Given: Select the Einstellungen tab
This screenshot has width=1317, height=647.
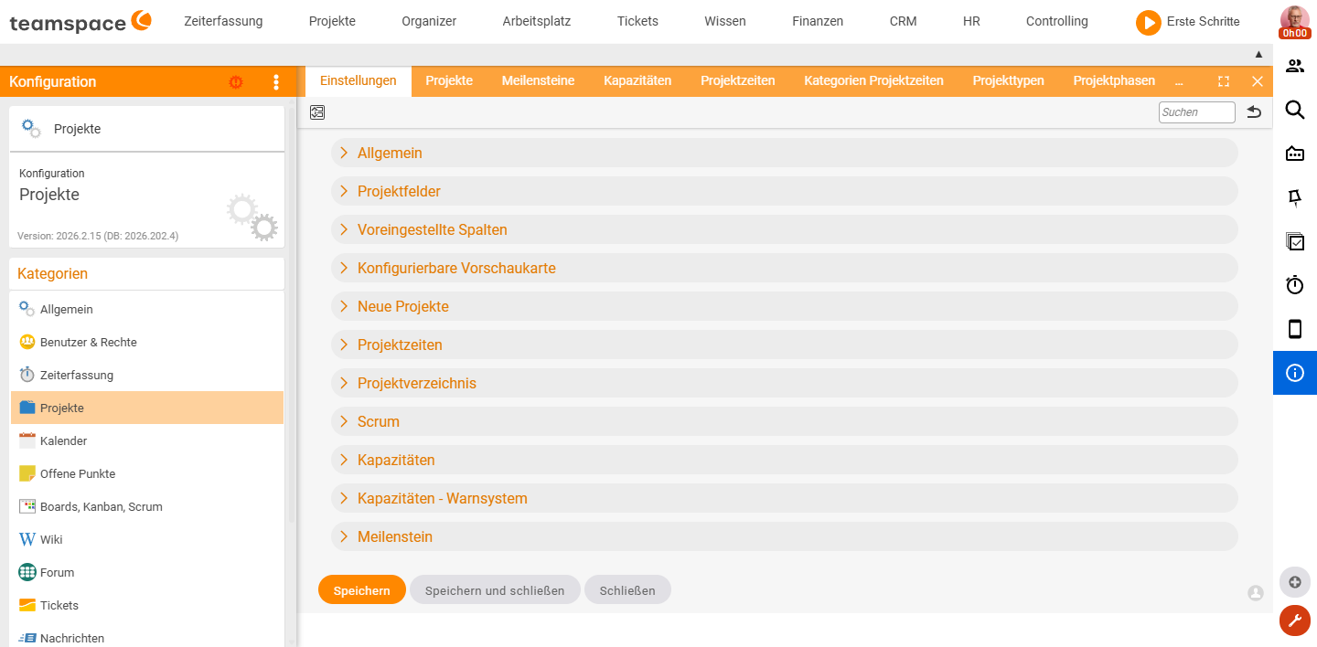Looking at the screenshot, I should [359, 80].
